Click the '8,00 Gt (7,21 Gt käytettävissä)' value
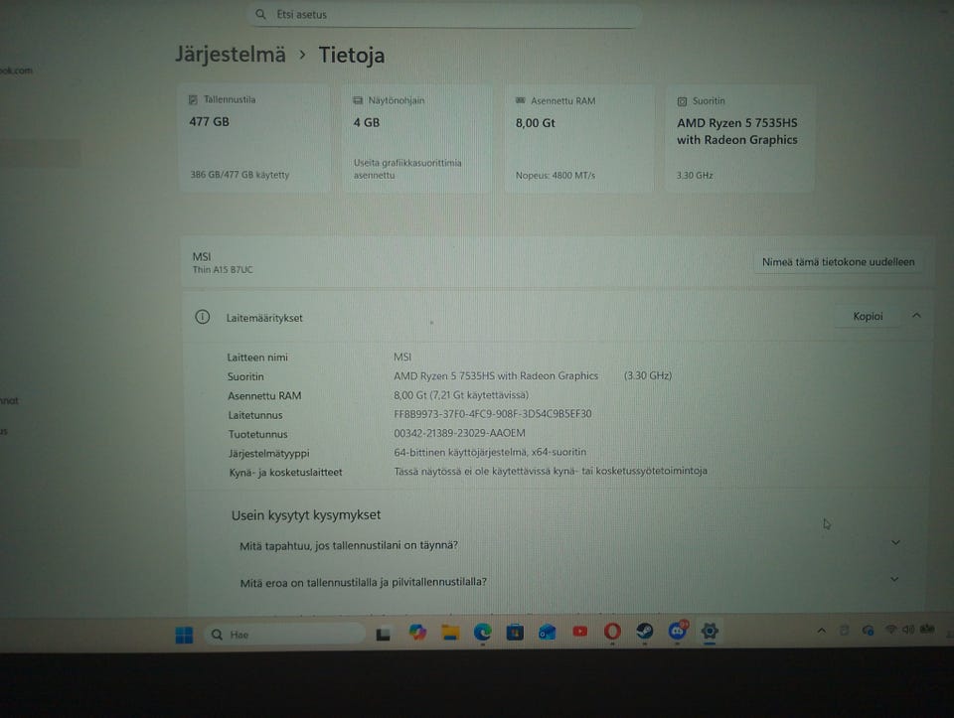Viewport: 954px width, 718px height. click(x=461, y=395)
